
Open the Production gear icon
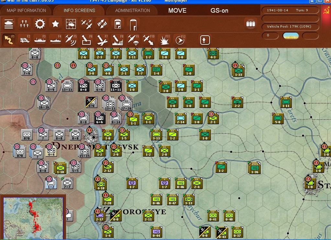pos(40,24)
